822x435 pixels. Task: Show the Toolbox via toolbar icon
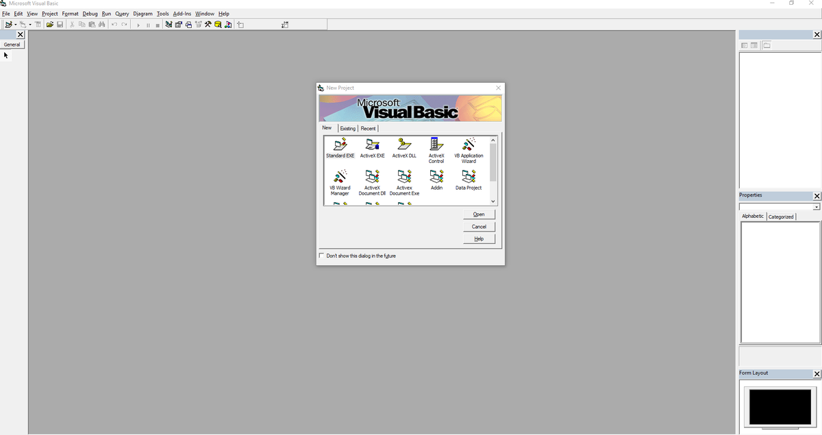(x=208, y=25)
